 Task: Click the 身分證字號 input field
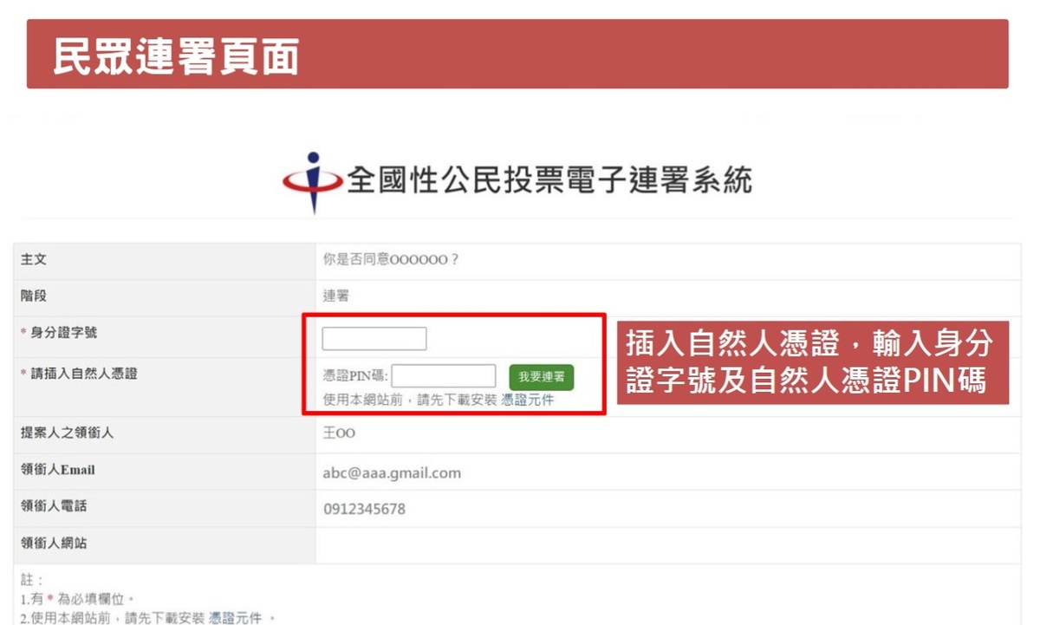click(374, 338)
